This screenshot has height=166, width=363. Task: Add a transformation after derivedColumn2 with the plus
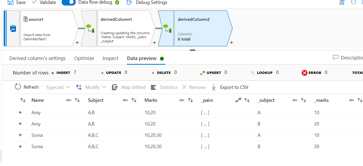coord(231,43)
